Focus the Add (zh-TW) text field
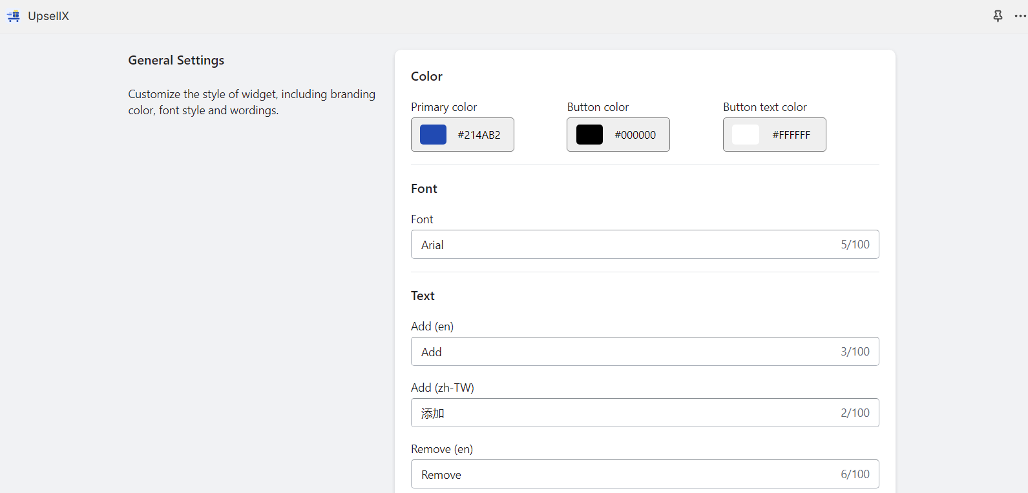This screenshot has height=493, width=1028. pyautogui.click(x=645, y=413)
